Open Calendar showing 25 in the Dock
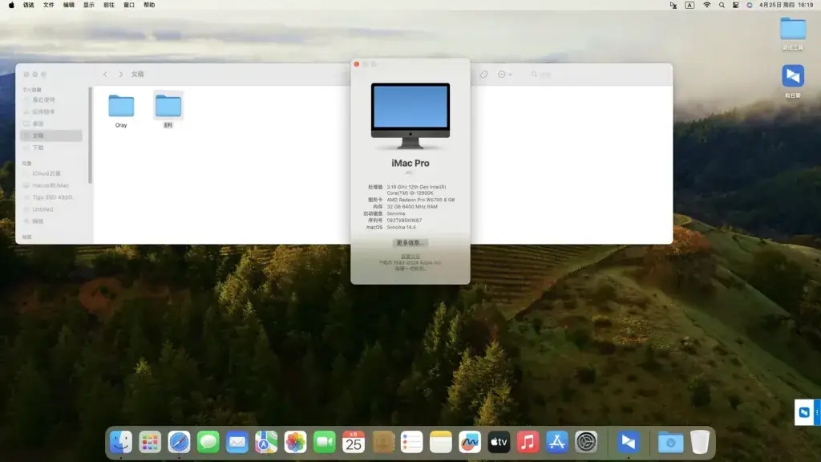 pyautogui.click(x=354, y=442)
